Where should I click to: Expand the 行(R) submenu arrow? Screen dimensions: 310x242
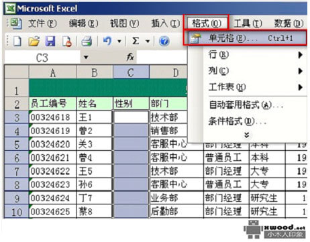coord(301,55)
